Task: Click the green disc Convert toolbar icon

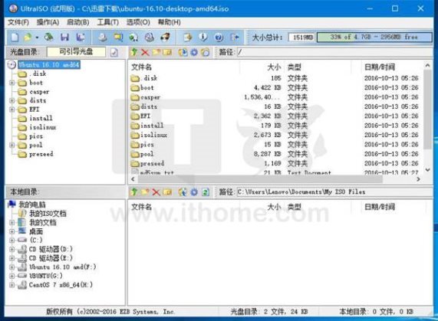Action: pyautogui.click(x=133, y=37)
